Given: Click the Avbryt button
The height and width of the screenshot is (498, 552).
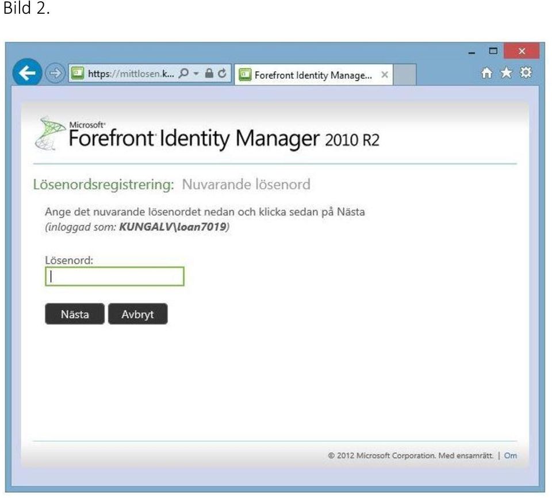Looking at the screenshot, I should [x=137, y=314].
